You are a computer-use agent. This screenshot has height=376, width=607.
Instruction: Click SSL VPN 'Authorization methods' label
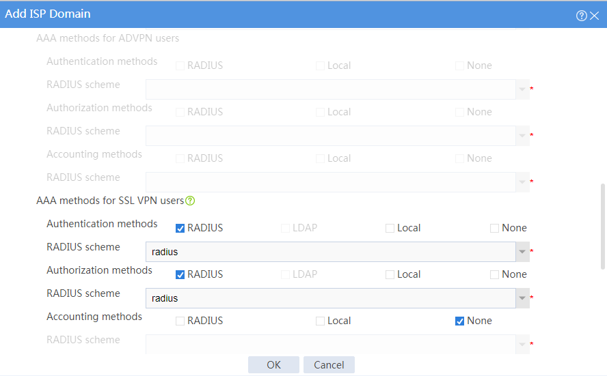pos(99,270)
